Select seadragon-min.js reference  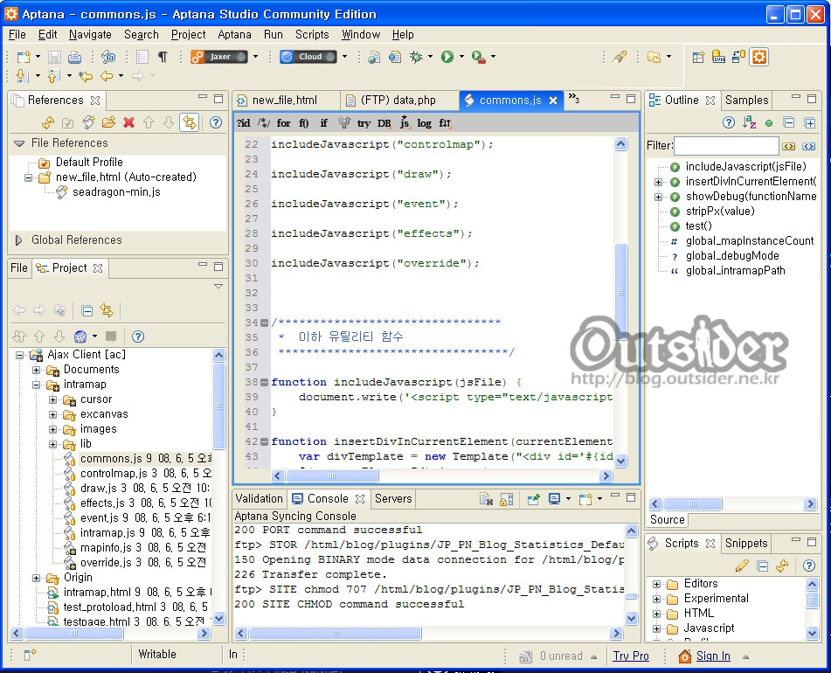(x=116, y=191)
